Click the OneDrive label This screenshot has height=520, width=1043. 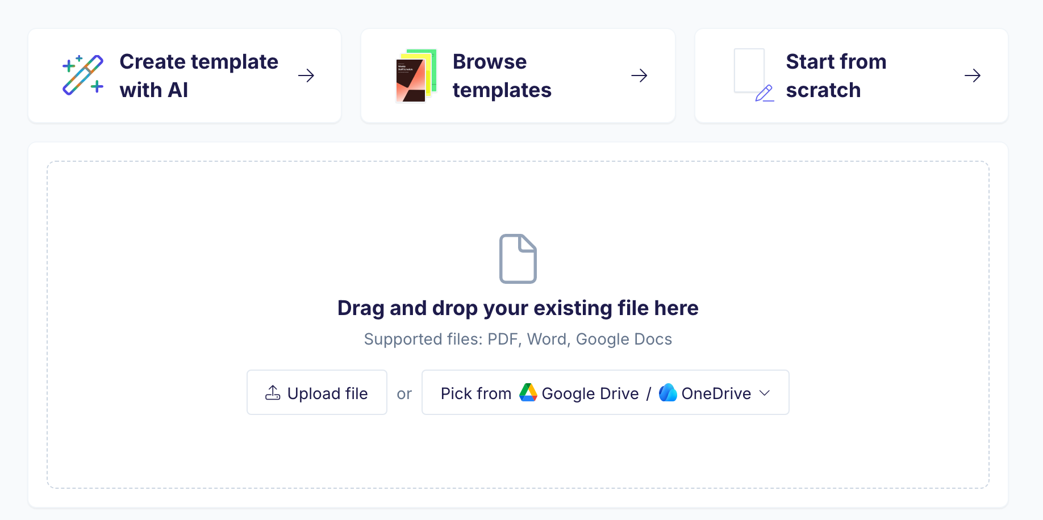716,393
